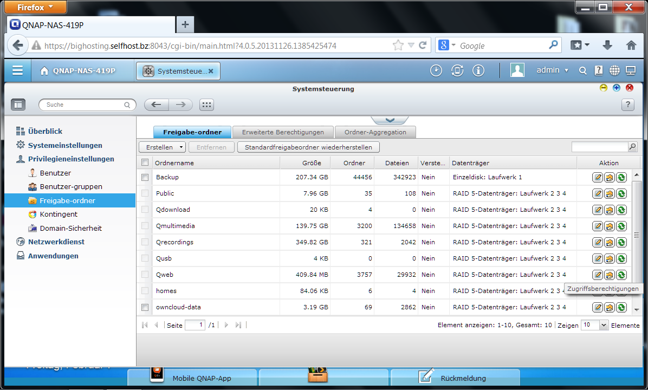Click Standardfreigabeordner wiederherstellen button
The width and height of the screenshot is (648, 390).
pos(308,147)
